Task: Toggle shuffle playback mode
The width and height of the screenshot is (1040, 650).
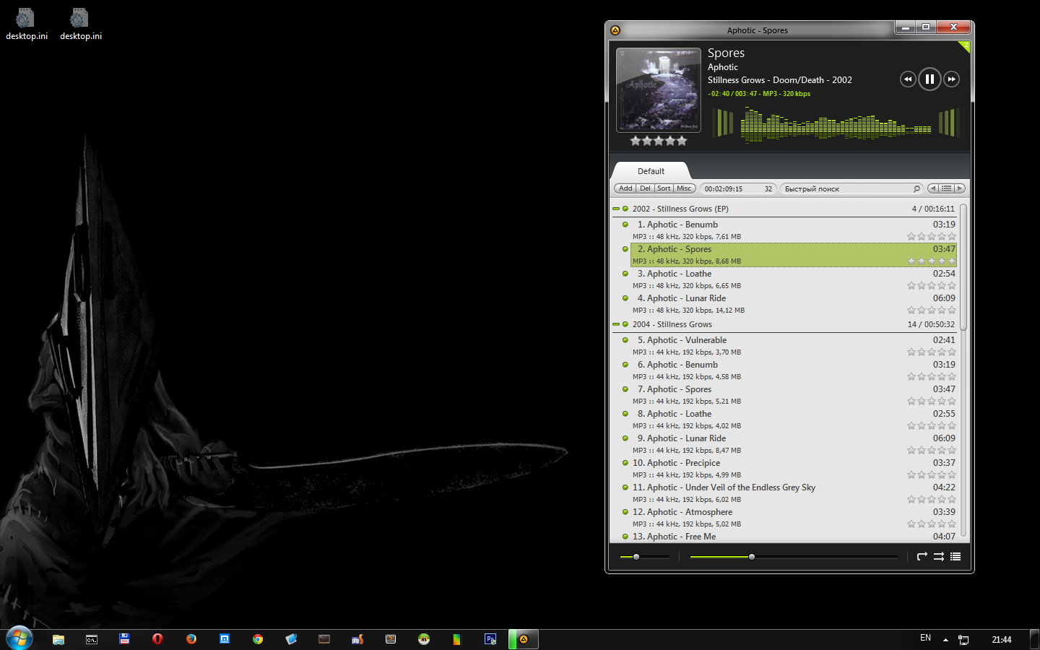Action: coord(939,556)
